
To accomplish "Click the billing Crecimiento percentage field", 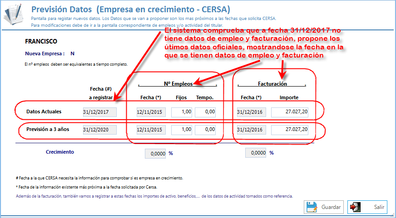I will pos(256,153).
